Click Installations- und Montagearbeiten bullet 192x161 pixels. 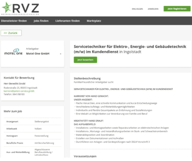tap(122, 128)
